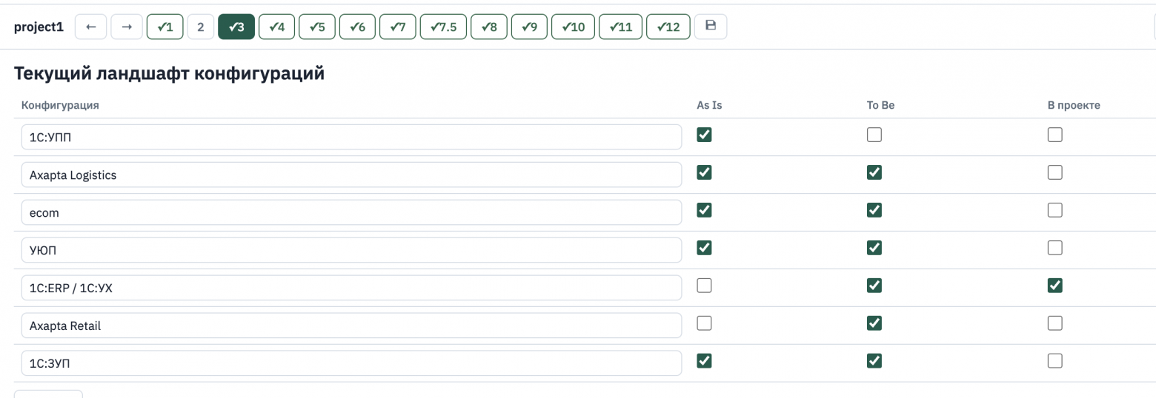Click the back arrow navigation button
Screen dimensions: 1156x398
pos(91,27)
